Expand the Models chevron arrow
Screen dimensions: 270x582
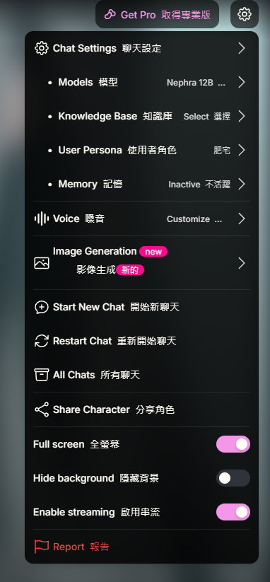[x=242, y=83]
